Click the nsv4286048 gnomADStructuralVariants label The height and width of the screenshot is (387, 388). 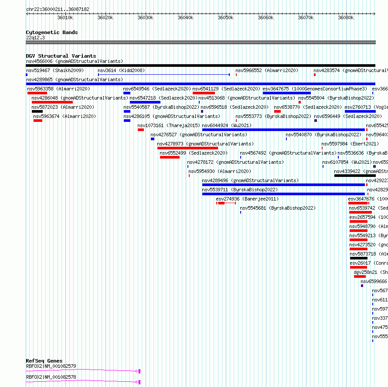80,98
